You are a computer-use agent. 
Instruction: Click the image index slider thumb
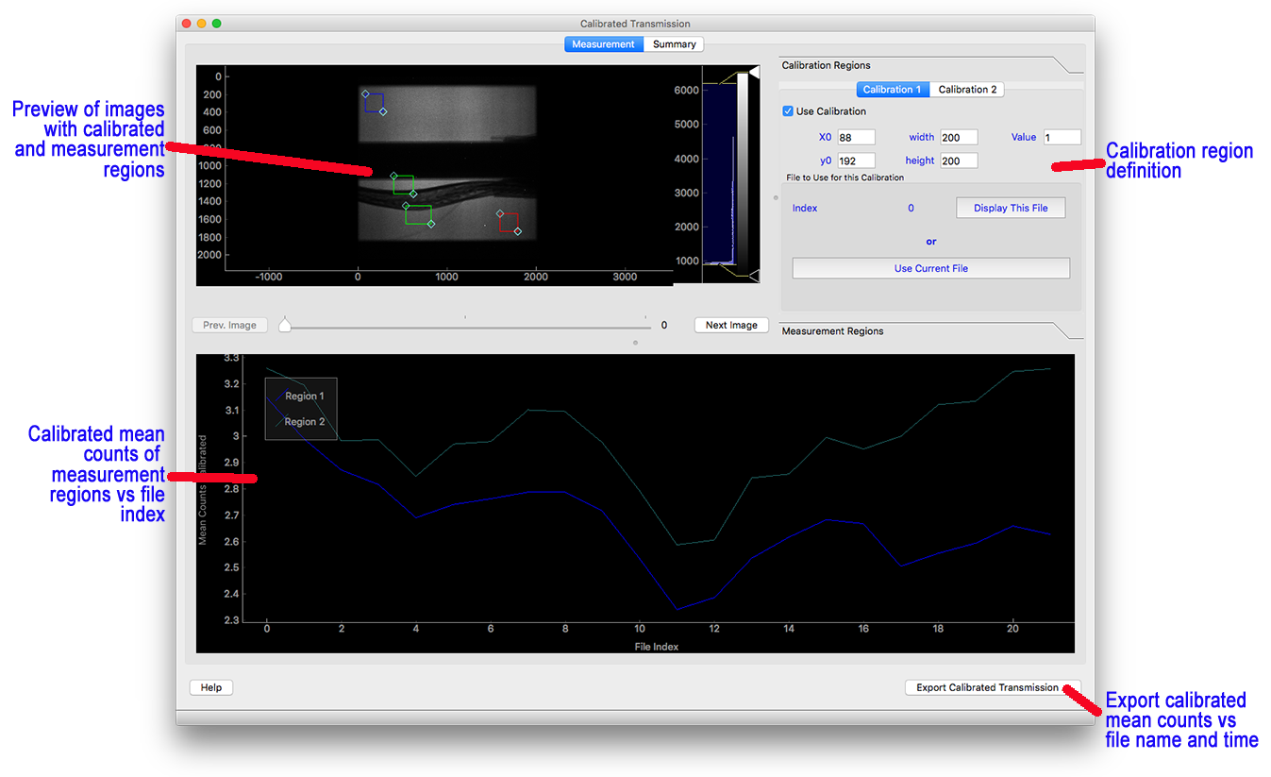[x=285, y=325]
